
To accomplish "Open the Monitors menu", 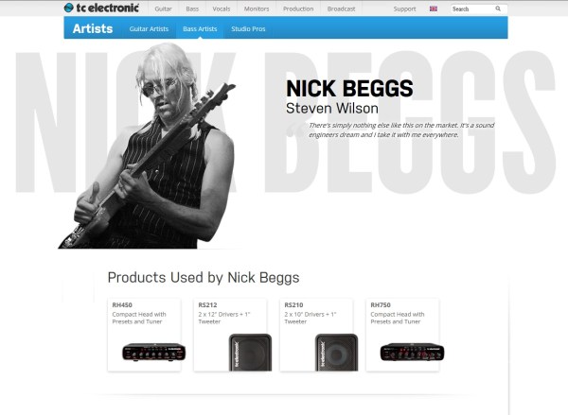I will pyautogui.click(x=257, y=9).
